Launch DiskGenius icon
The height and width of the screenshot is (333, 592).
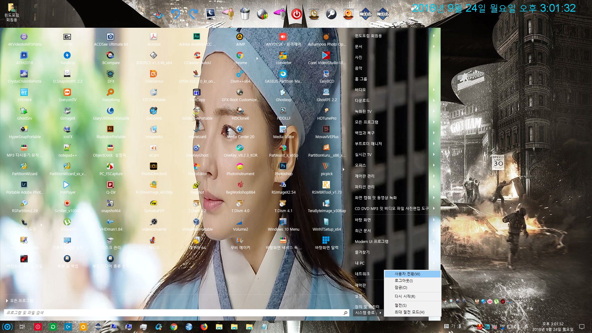pyautogui.click(x=154, y=74)
